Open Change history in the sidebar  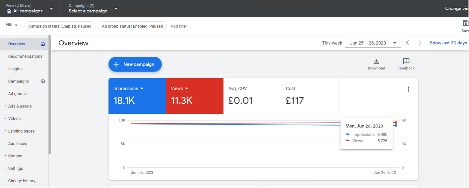coord(22,181)
